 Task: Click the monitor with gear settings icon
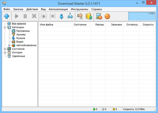[99, 16]
